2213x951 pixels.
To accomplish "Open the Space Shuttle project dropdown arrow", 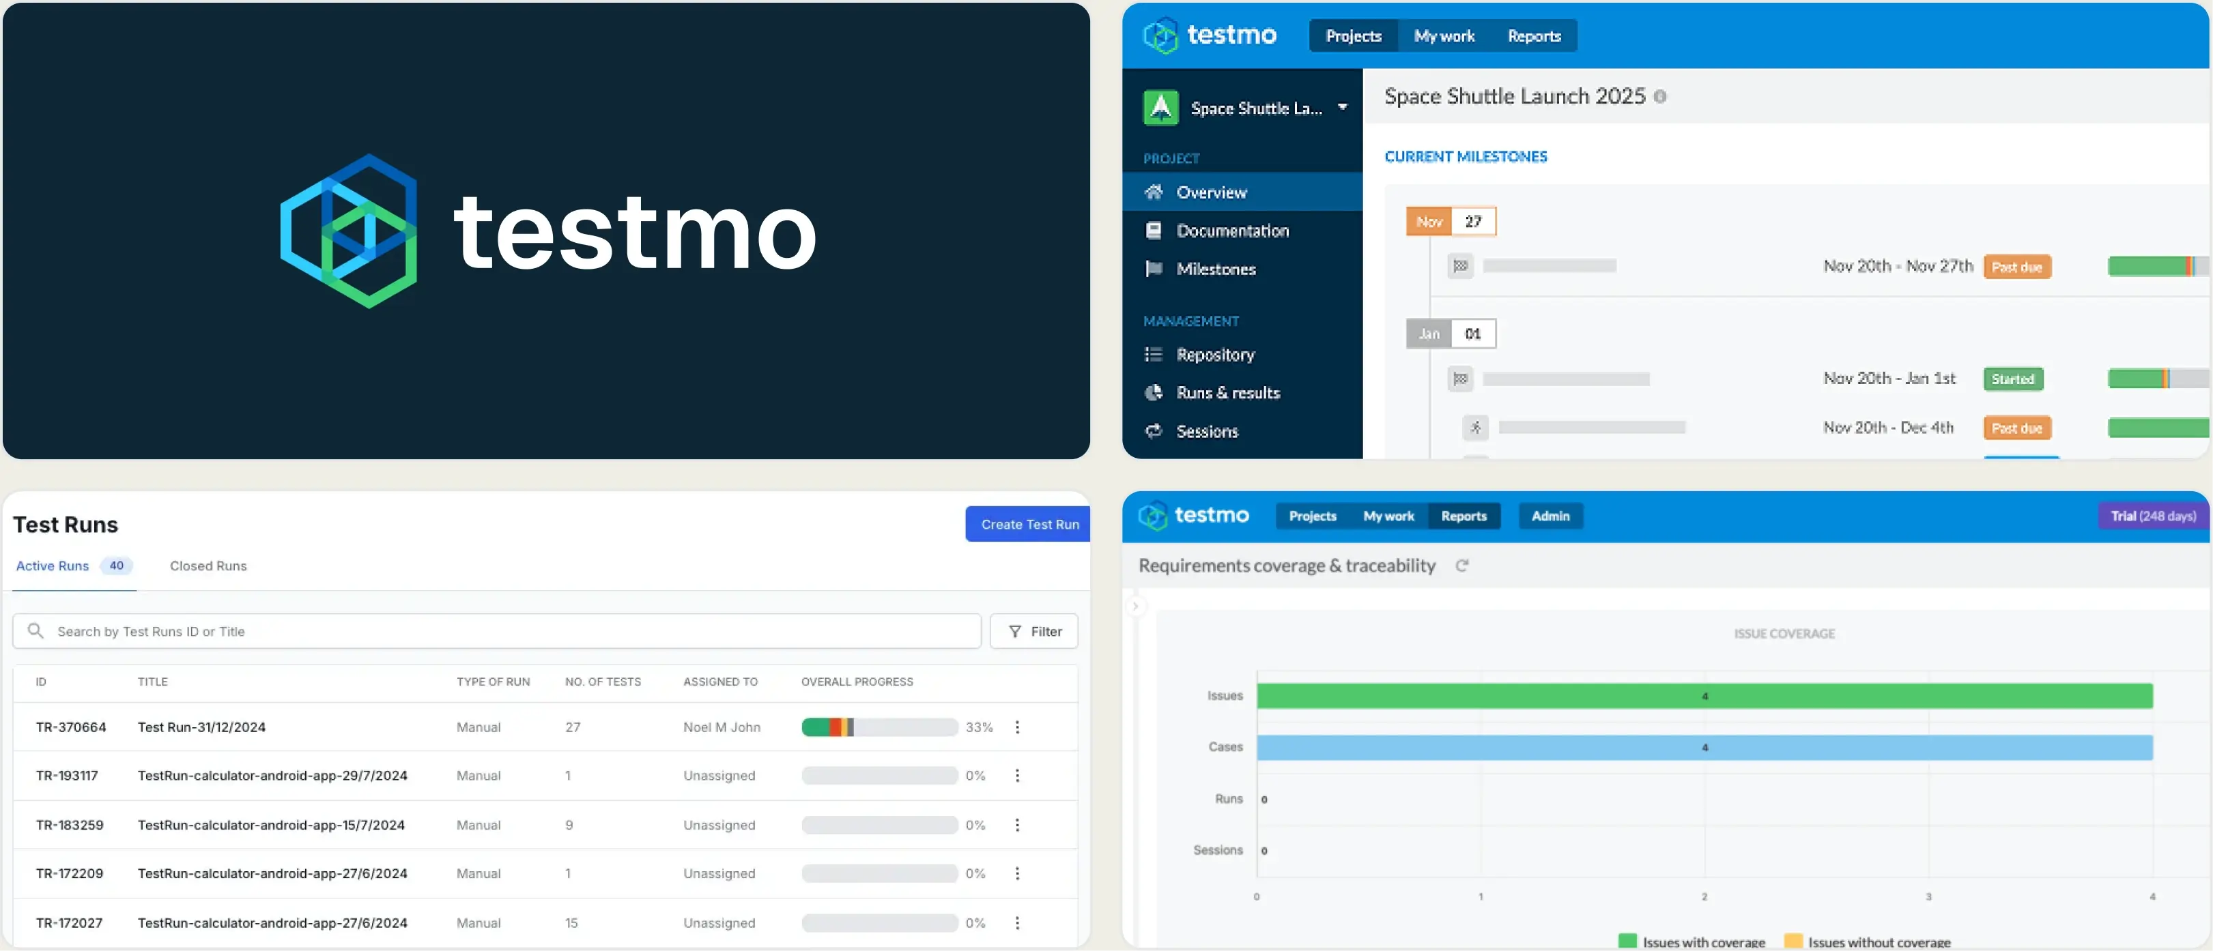I will [1342, 107].
